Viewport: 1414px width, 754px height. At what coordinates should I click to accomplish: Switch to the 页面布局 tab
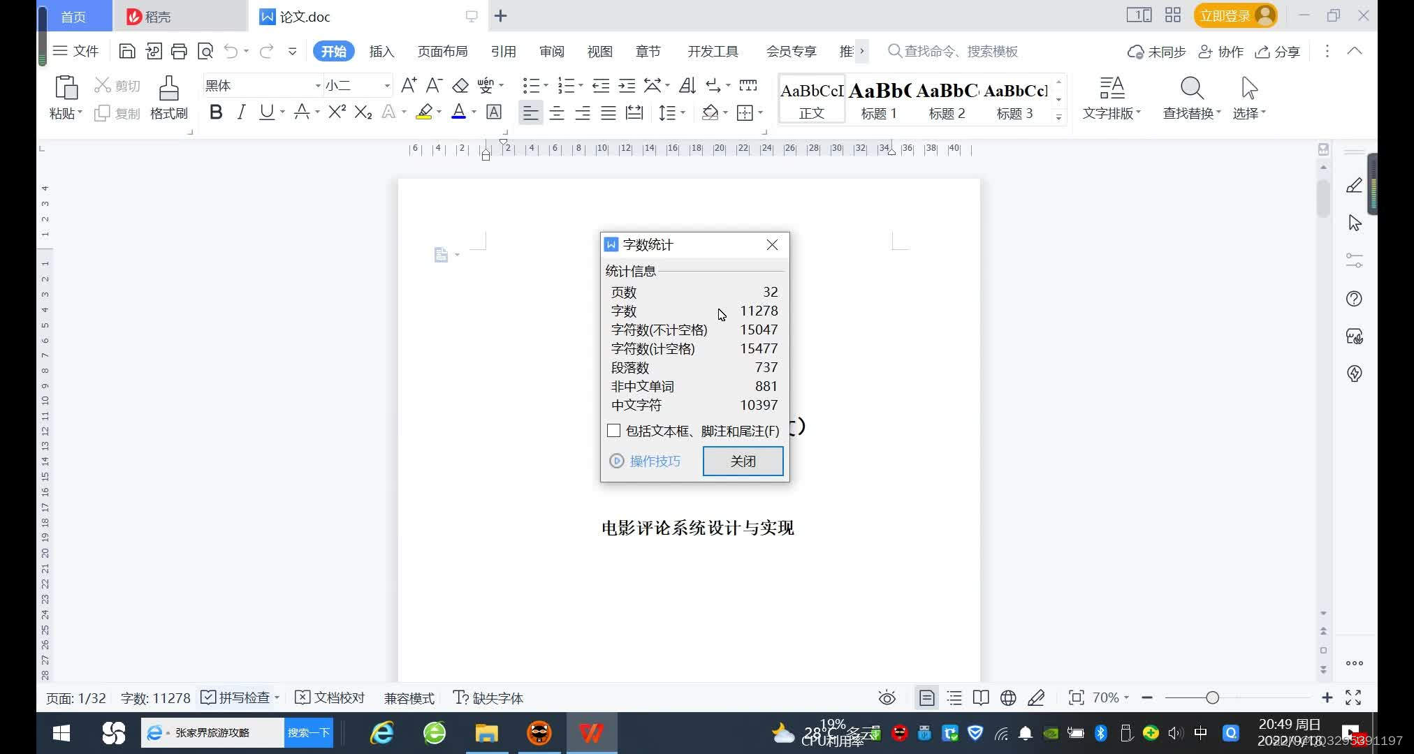[x=442, y=51]
